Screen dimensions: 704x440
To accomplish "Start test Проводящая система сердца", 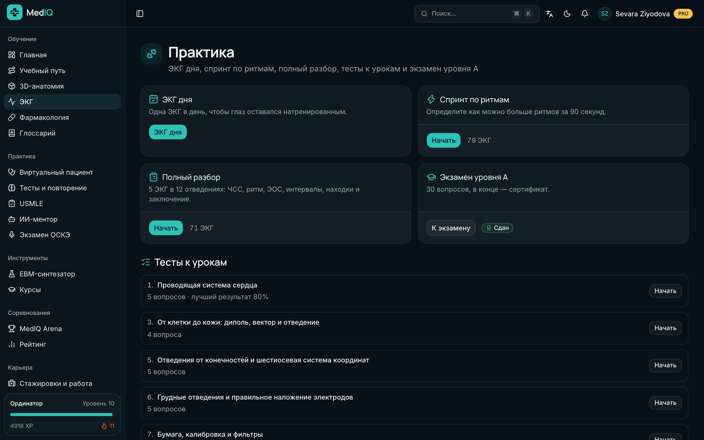I will pyautogui.click(x=665, y=291).
